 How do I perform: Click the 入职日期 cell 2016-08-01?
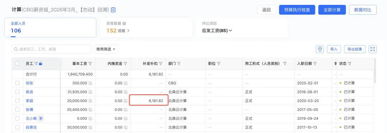[308, 92]
